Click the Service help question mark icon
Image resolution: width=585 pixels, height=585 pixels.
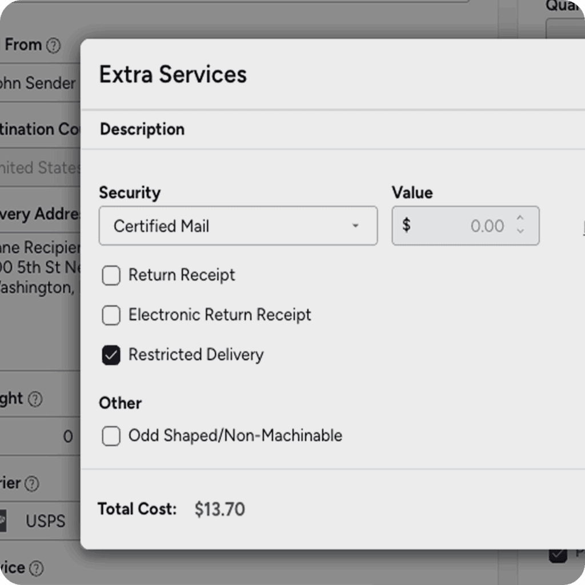coord(36,568)
